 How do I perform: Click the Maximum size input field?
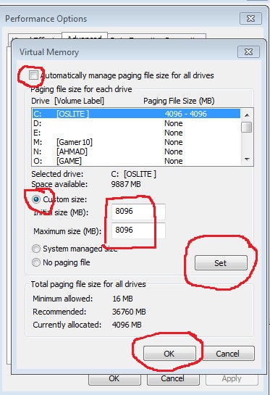tap(138, 230)
